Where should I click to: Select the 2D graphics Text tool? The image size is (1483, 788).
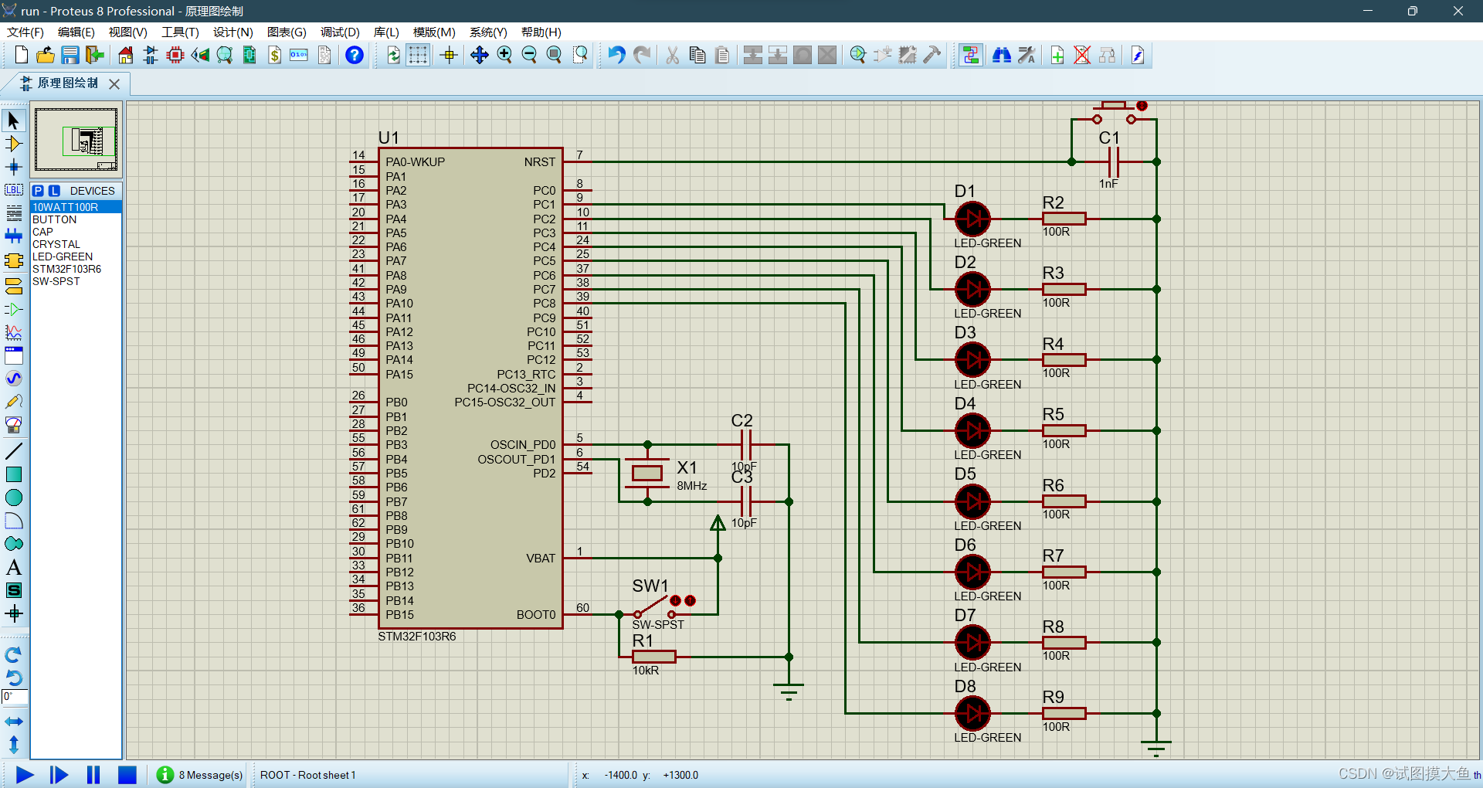(x=14, y=567)
